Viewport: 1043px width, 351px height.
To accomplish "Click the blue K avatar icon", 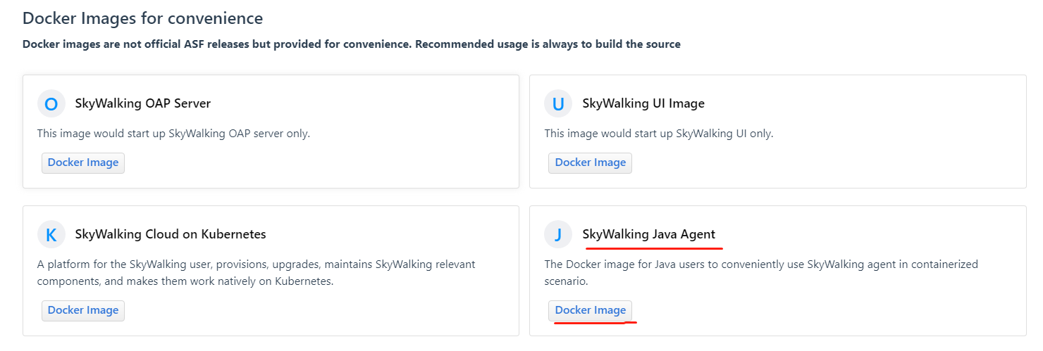I will pos(51,234).
